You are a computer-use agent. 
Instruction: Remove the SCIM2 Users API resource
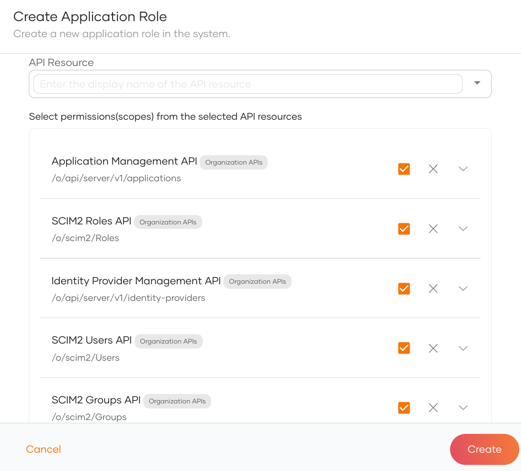pyautogui.click(x=433, y=348)
